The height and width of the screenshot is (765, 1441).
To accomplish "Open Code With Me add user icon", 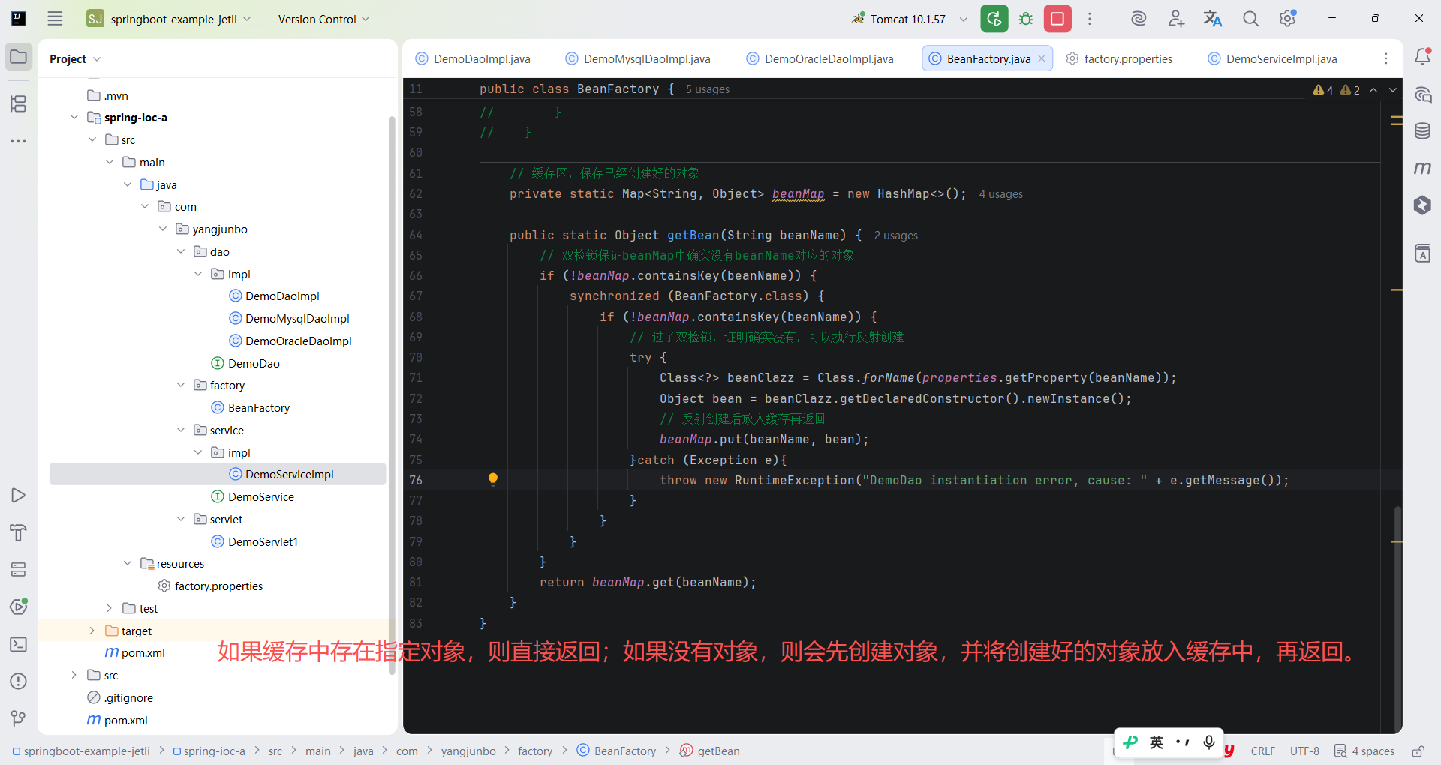I will click(x=1176, y=19).
